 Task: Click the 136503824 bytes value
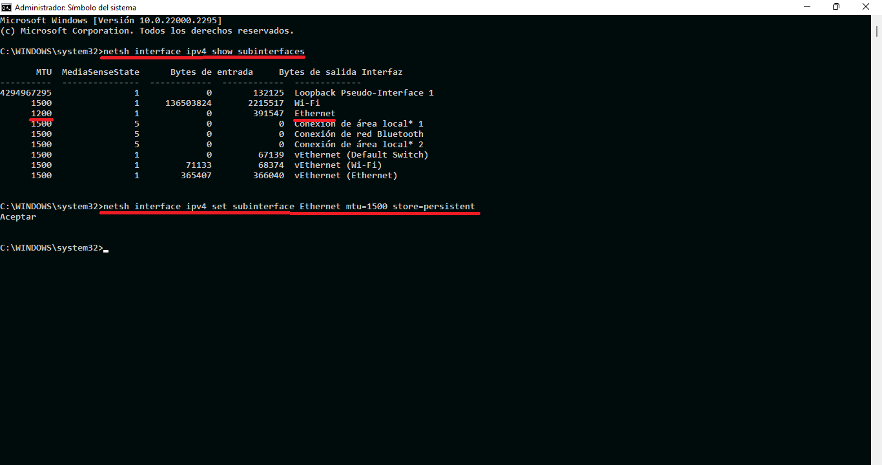tap(189, 103)
